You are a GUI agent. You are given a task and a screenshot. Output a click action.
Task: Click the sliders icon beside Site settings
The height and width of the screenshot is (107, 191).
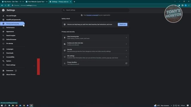point(65,57)
